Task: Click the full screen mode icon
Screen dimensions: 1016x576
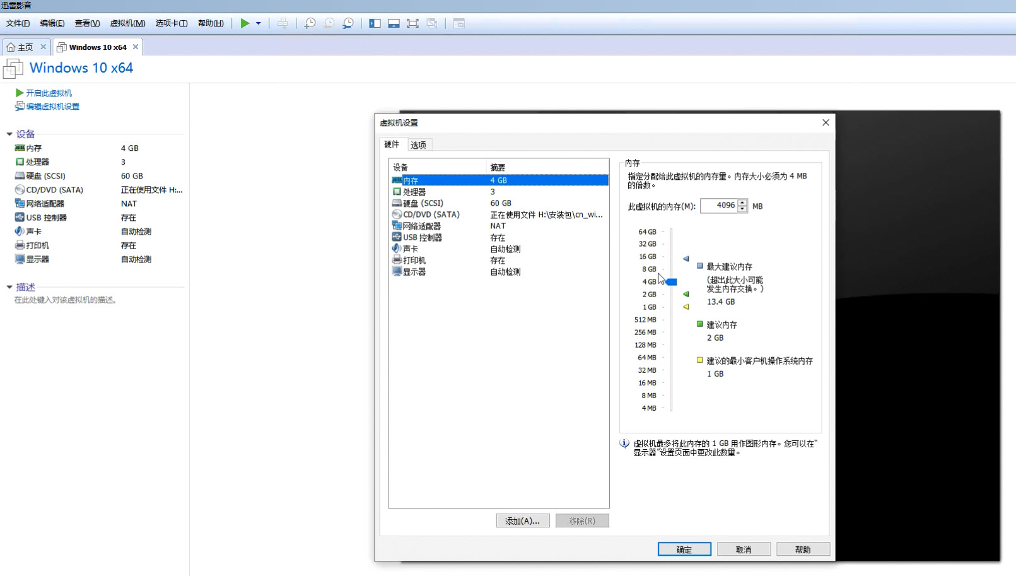Action: coord(412,23)
